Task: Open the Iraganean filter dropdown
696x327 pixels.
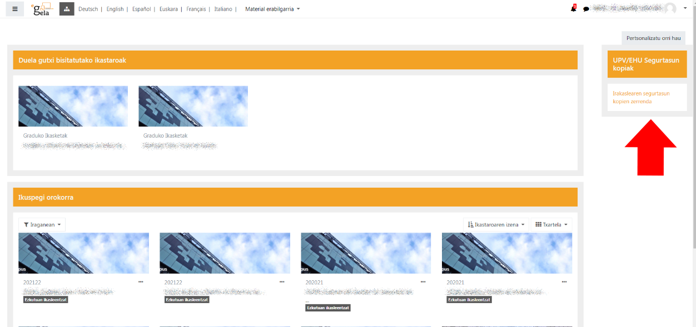Action: click(42, 224)
